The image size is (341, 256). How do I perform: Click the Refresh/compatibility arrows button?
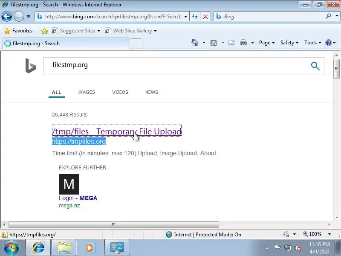point(195,17)
